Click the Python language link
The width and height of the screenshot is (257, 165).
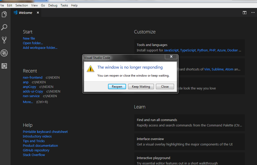point(202,50)
